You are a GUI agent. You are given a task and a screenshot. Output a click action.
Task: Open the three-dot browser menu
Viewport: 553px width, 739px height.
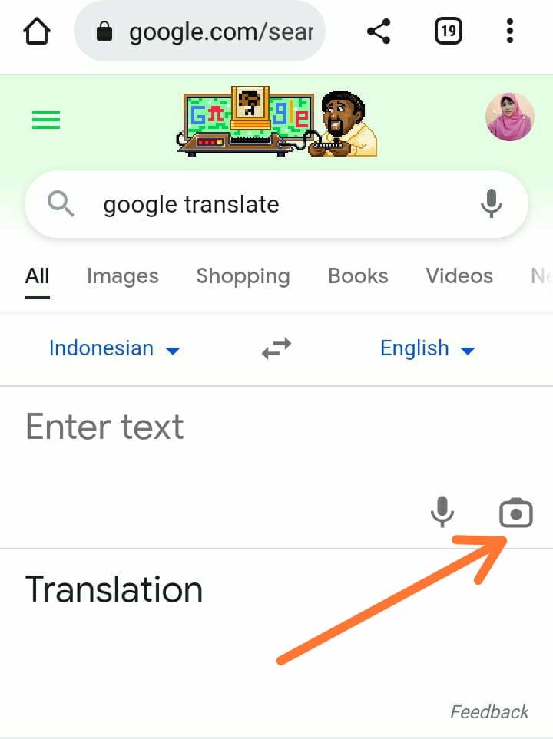click(509, 31)
